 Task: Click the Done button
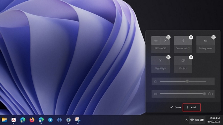tap(175, 107)
